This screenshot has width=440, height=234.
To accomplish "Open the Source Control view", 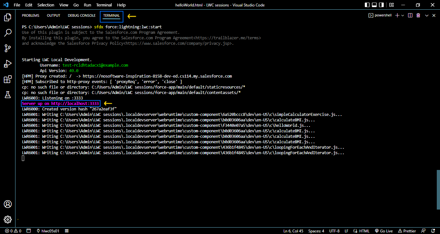I will (x=8, y=48).
